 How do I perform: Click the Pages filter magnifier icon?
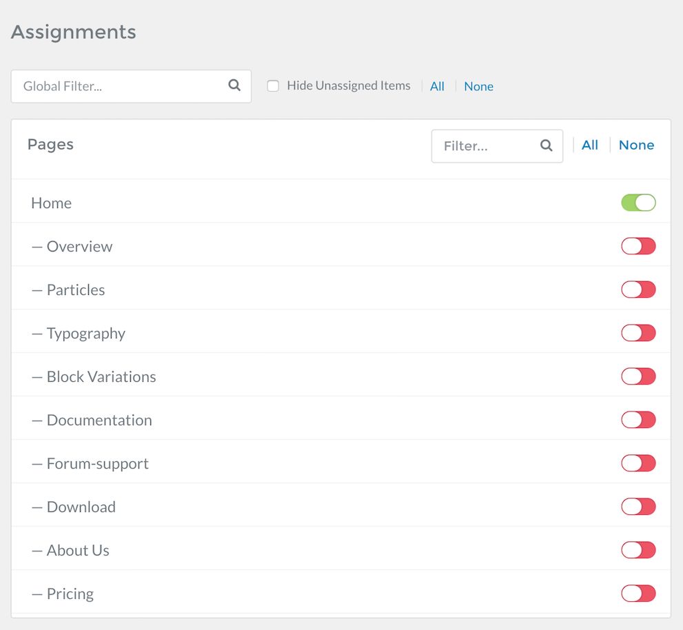click(x=547, y=145)
